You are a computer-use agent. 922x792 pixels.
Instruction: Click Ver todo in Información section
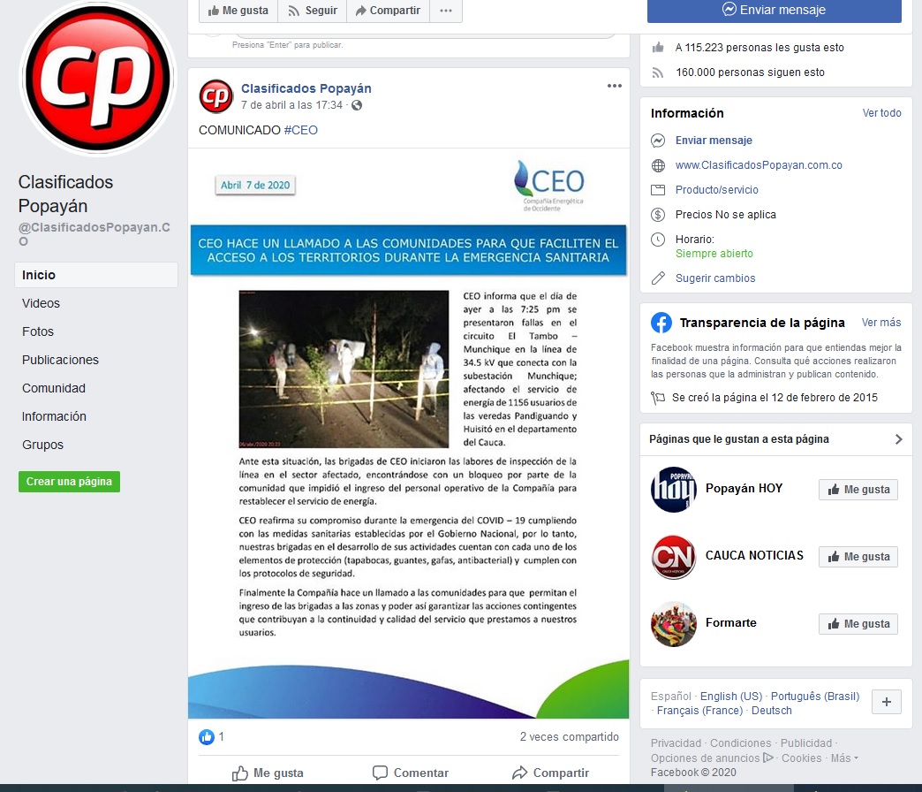881,113
